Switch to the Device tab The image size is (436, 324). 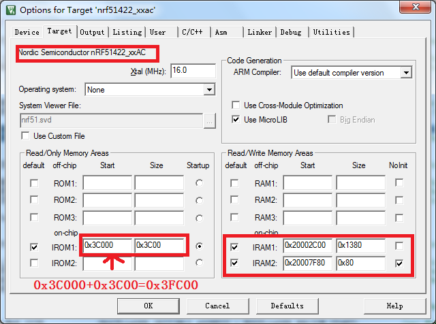(27, 32)
